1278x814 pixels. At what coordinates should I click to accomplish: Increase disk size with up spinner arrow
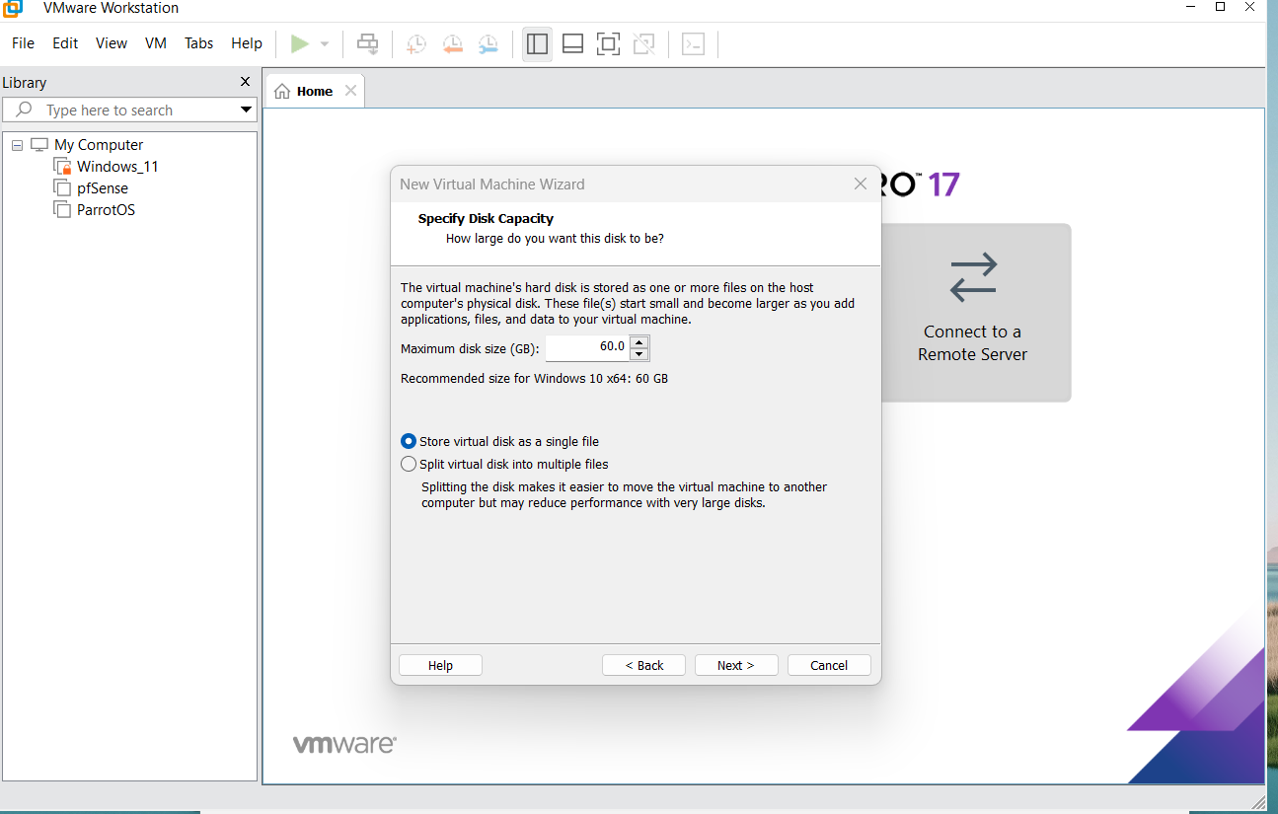point(639,341)
